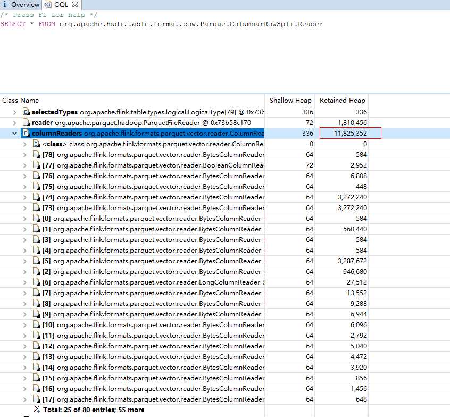Select the [13] BytesColumnReader row
Image resolution: width=450 pixels, height=417 pixels.
153,357
